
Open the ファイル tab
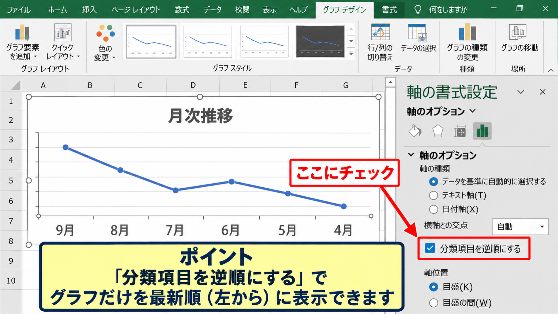[x=19, y=9]
